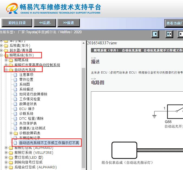Click the 返回主目录 button
Screen dimensions: 183x170
click(17, 23)
